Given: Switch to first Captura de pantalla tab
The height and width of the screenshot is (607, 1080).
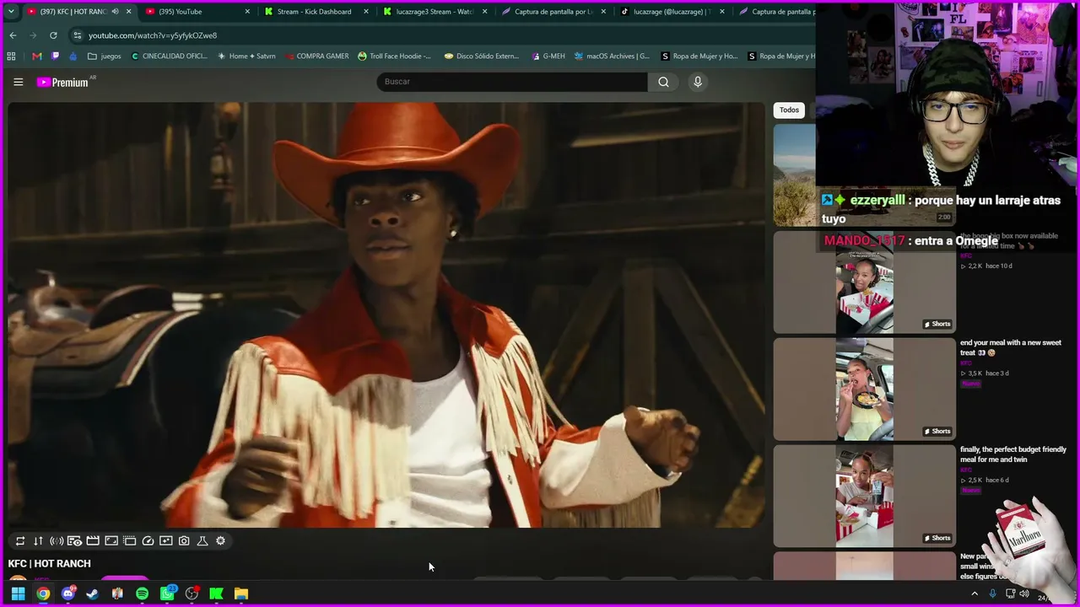Looking at the screenshot, I should [553, 12].
